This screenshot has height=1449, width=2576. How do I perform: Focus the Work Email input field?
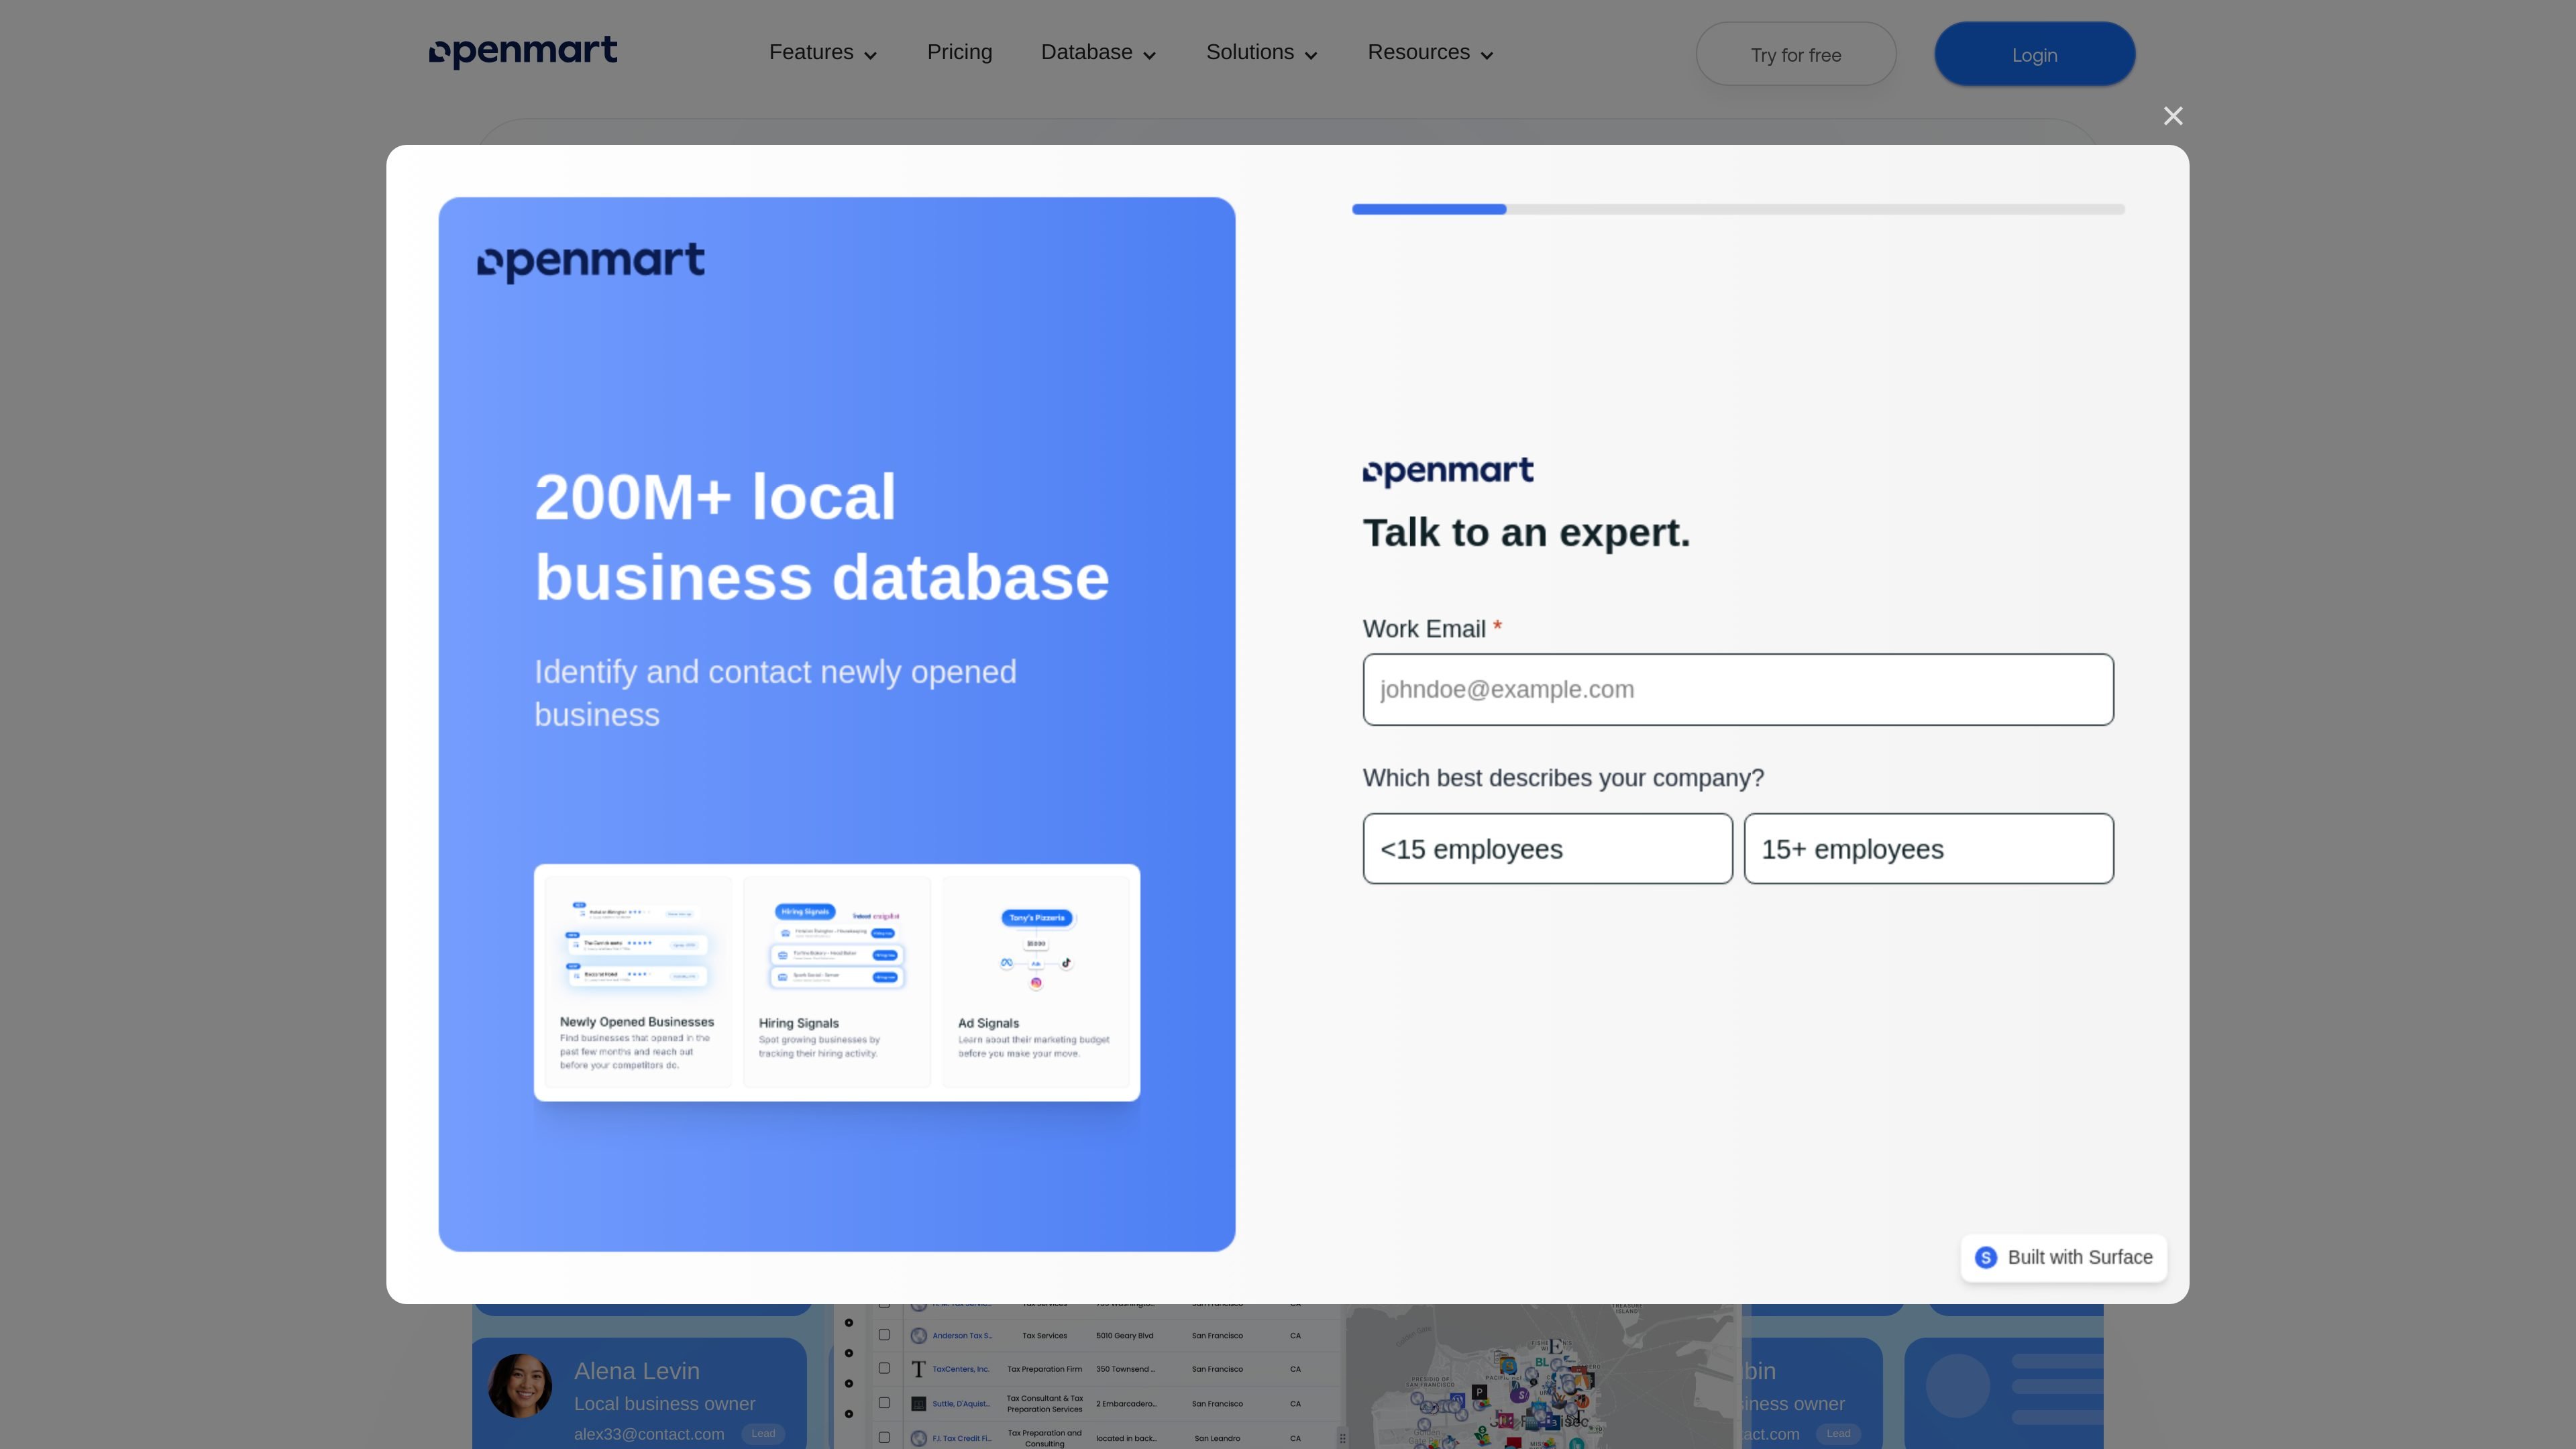click(x=1738, y=690)
